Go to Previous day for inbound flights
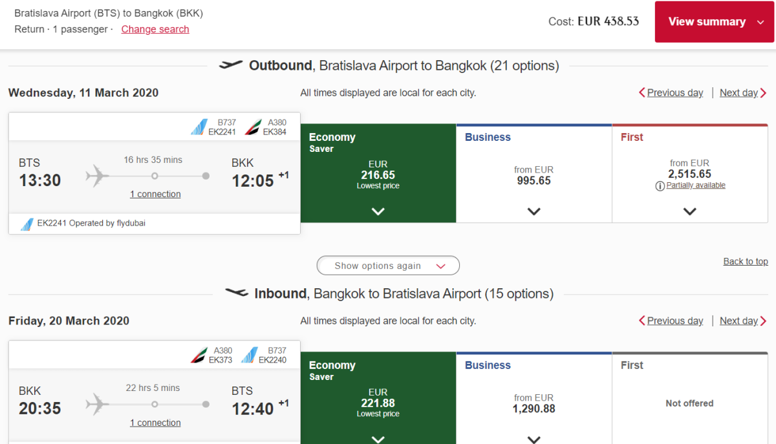The width and height of the screenshot is (776, 444). pos(671,321)
